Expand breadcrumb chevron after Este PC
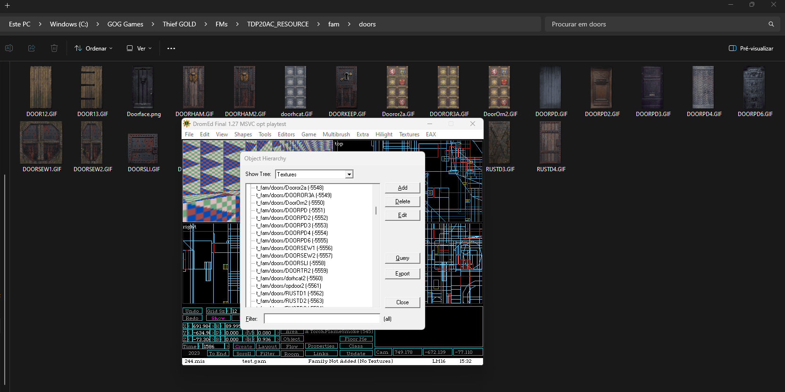785x392 pixels. click(x=40, y=24)
